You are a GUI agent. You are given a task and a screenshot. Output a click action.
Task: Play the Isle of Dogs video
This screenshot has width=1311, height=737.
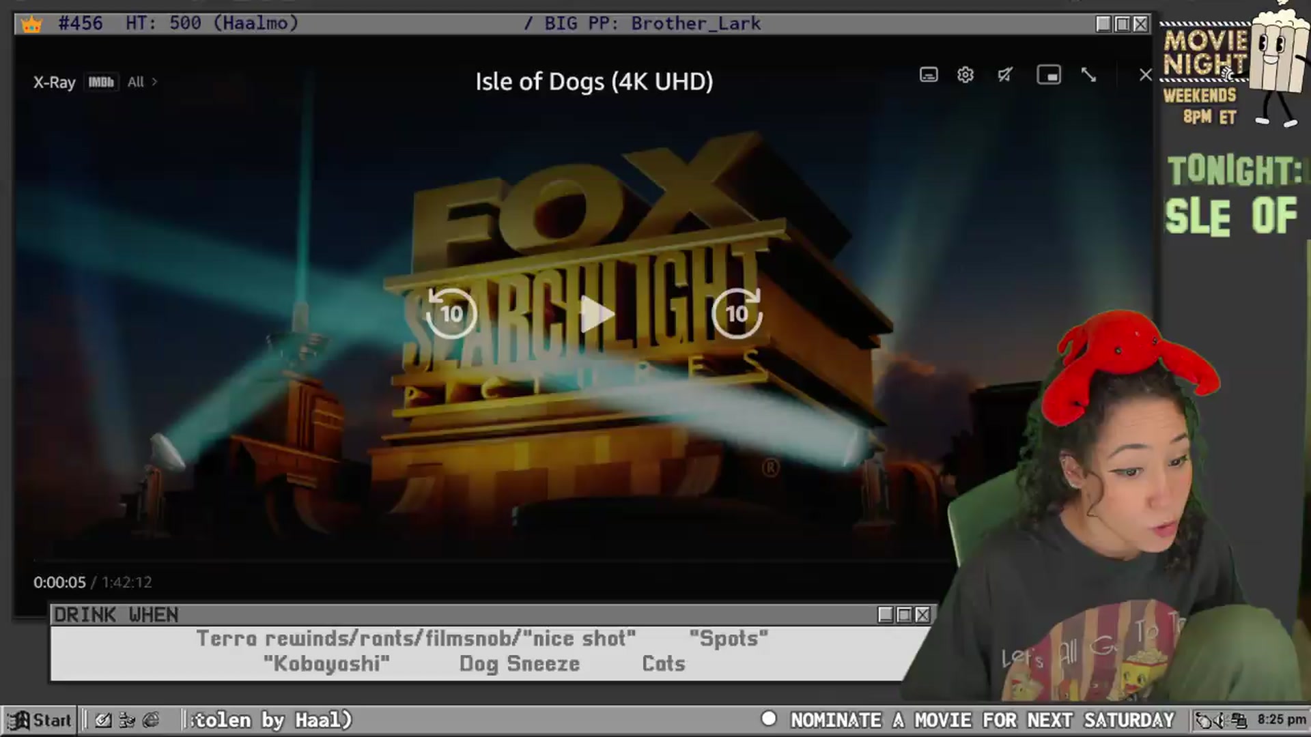(x=597, y=315)
